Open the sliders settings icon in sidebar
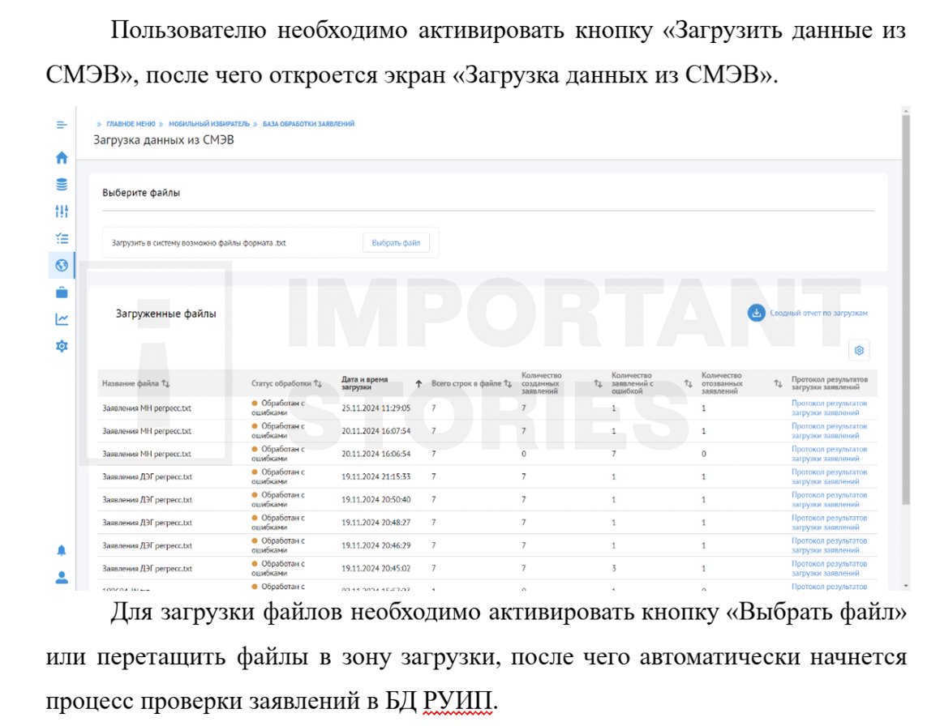Image resolution: width=940 pixels, height=726 pixels. [x=61, y=211]
